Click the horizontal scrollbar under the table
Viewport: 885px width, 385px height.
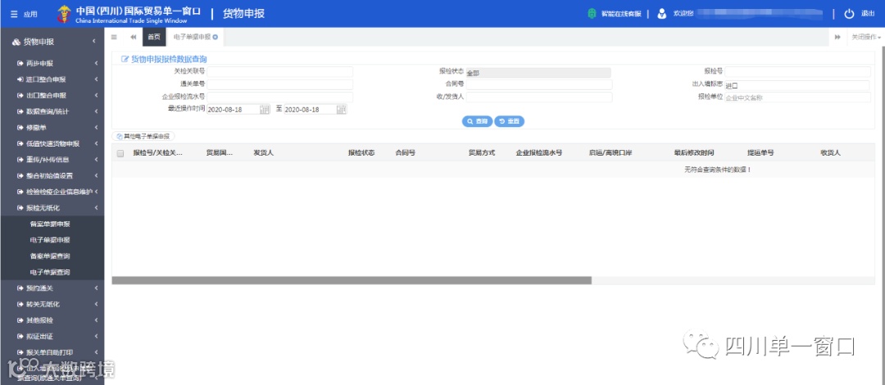(x=352, y=281)
